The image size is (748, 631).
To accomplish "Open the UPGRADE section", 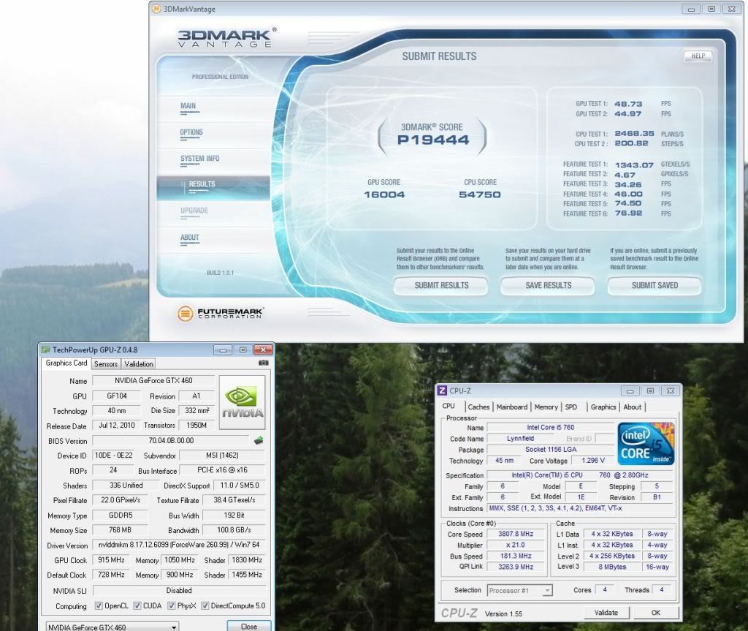I will point(194,211).
